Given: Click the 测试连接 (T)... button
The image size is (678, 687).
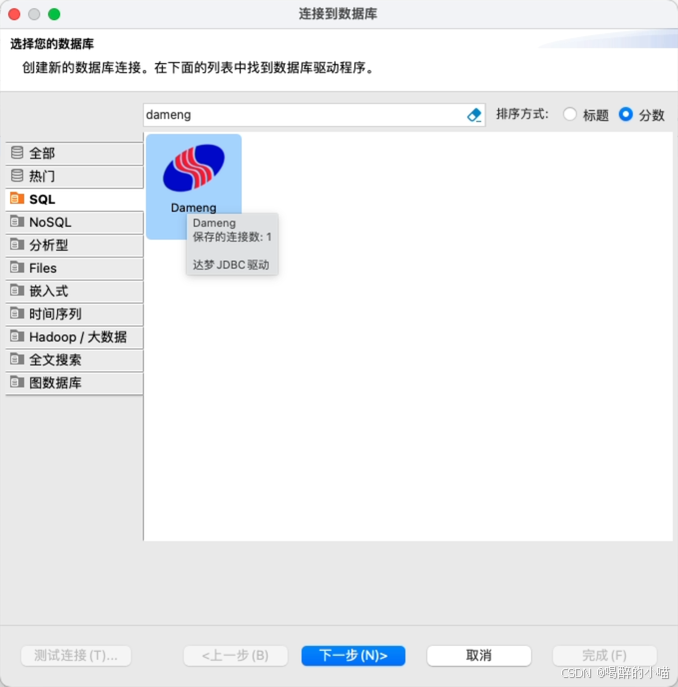Looking at the screenshot, I should coord(76,655).
